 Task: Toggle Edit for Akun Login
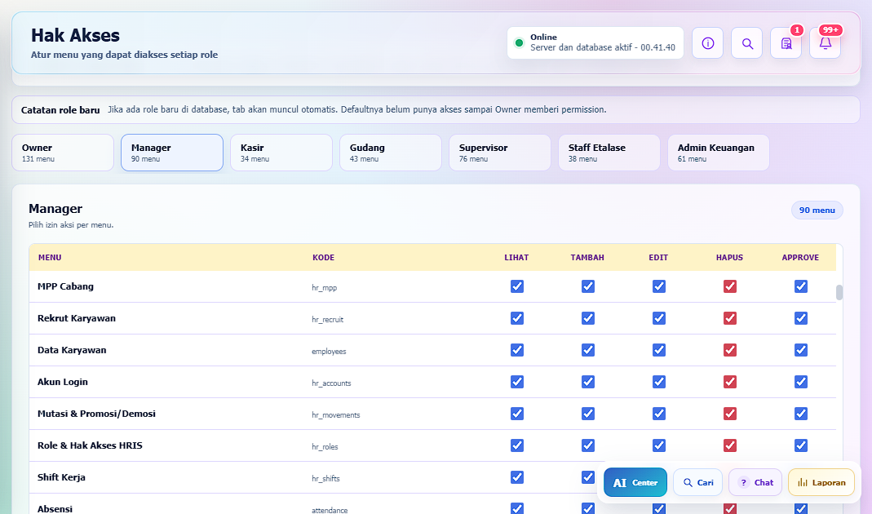659,382
